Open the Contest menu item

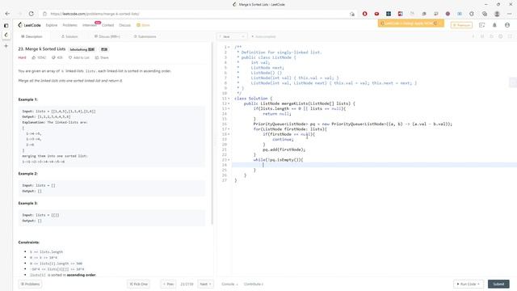pyautogui.click(x=107, y=25)
